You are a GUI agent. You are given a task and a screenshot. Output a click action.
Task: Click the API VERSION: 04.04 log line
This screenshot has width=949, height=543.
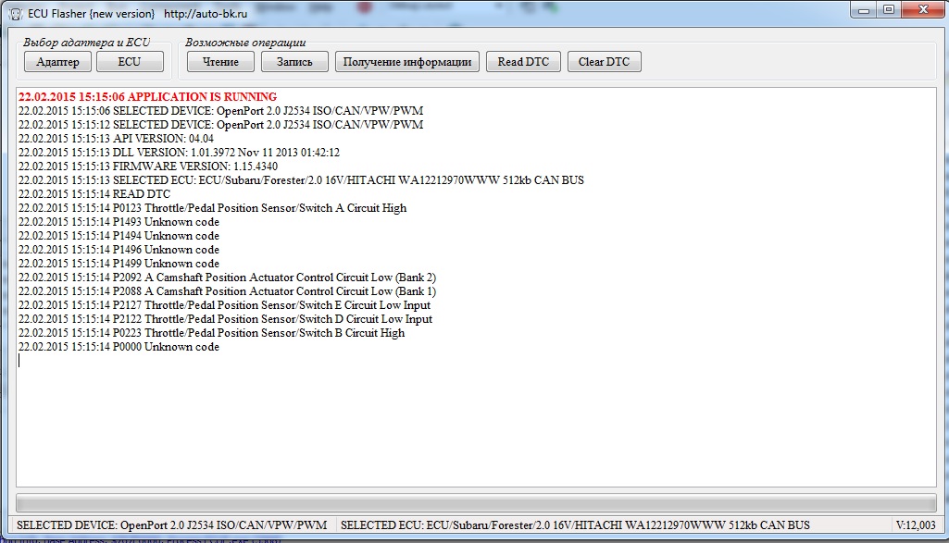pyautogui.click(x=116, y=139)
